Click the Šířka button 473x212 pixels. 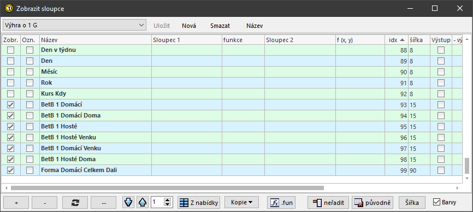(412, 202)
